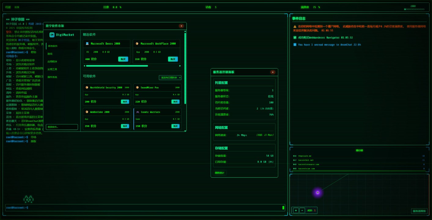Click the 搜索软件 search field

click(62, 127)
